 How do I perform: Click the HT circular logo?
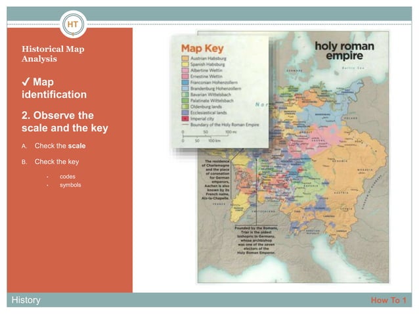tap(73, 24)
